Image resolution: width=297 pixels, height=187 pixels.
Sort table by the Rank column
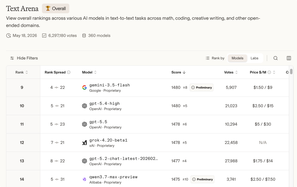tap(22, 72)
